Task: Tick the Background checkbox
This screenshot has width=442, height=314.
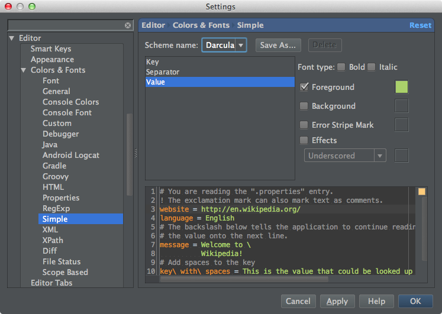Action: pos(304,106)
